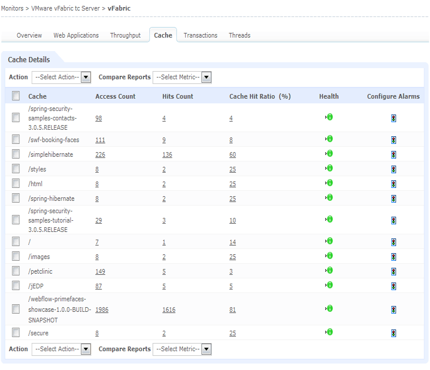Click the Cache Hit Ratio column header
This screenshot has height=370, width=430.
259,96
